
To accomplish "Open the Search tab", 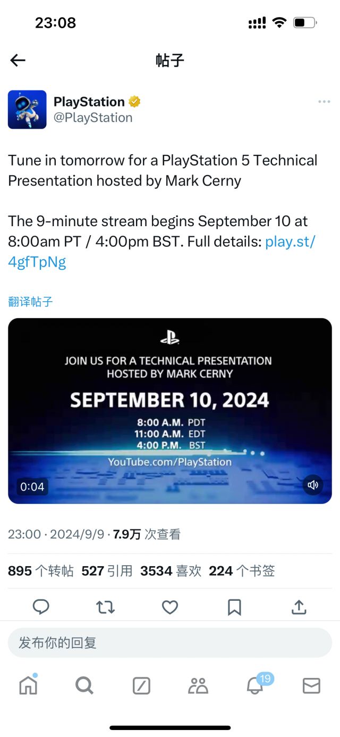I will pyautogui.click(x=84, y=686).
